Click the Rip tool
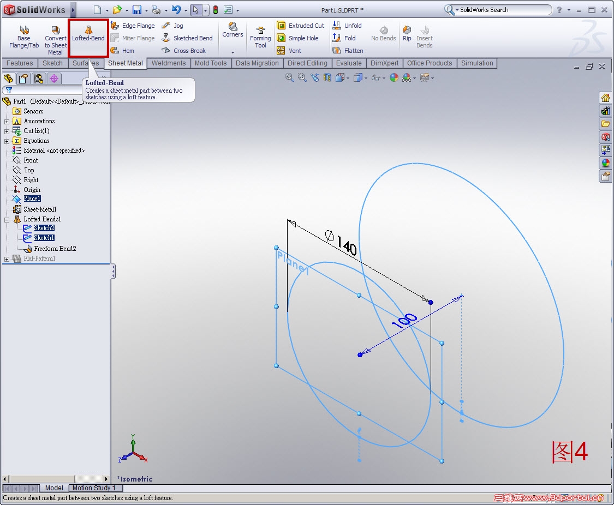The width and height of the screenshot is (614, 505). pyautogui.click(x=407, y=33)
